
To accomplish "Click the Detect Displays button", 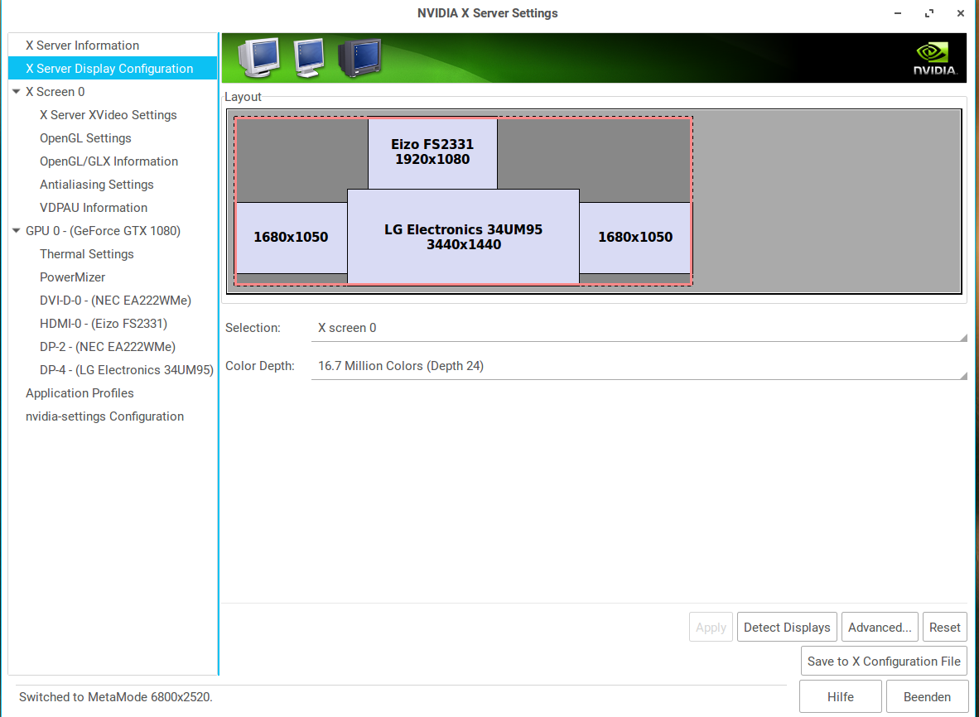I will click(x=787, y=628).
